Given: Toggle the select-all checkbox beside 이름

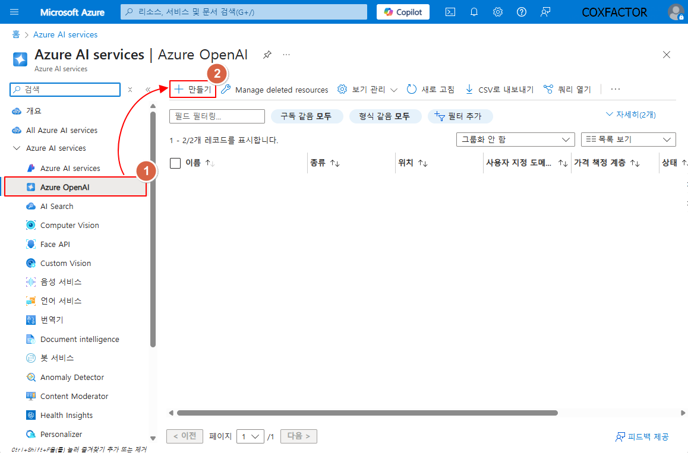Looking at the screenshot, I should pos(175,163).
